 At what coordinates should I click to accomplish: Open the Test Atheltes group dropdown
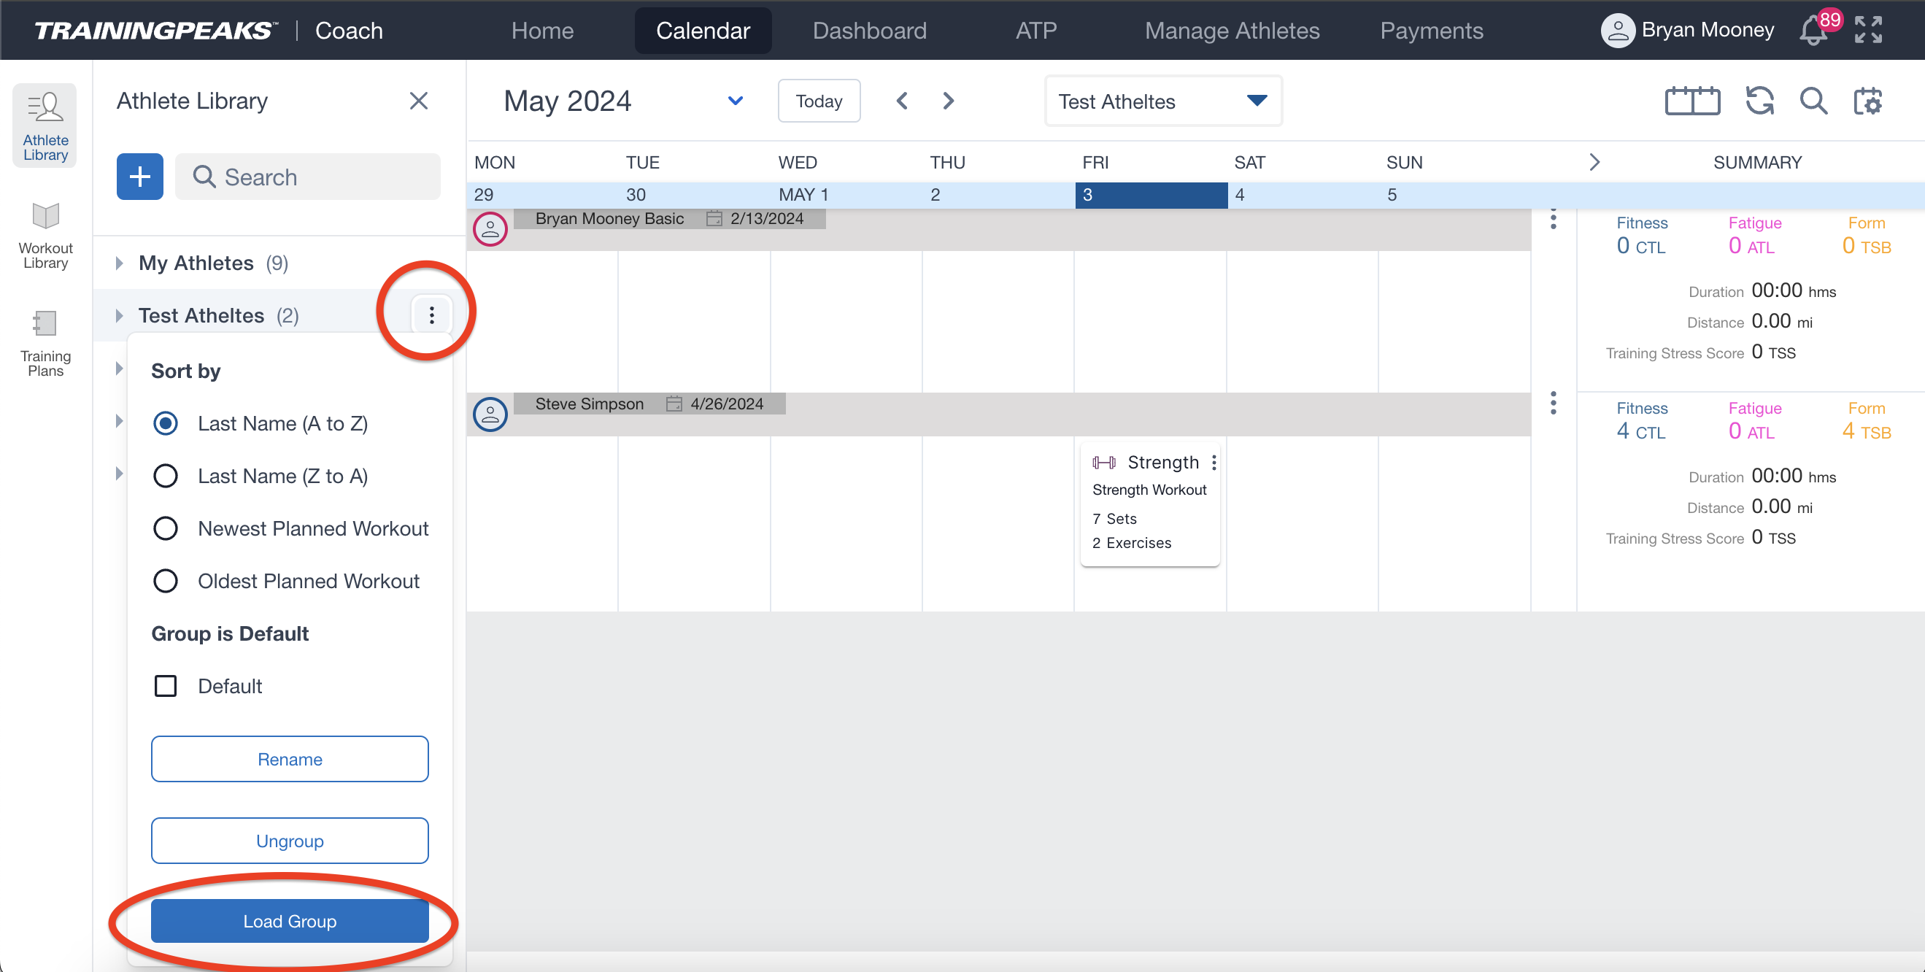point(1162,101)
